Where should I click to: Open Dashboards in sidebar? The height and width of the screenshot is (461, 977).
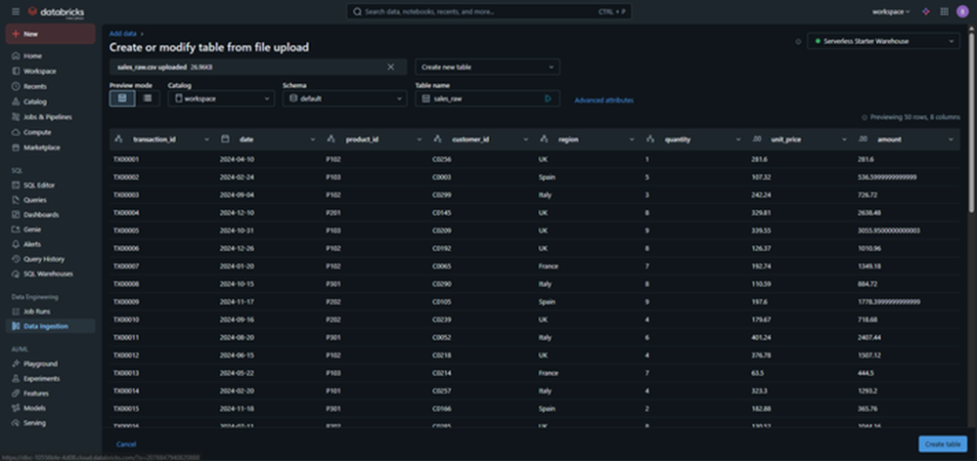[51, 215]
